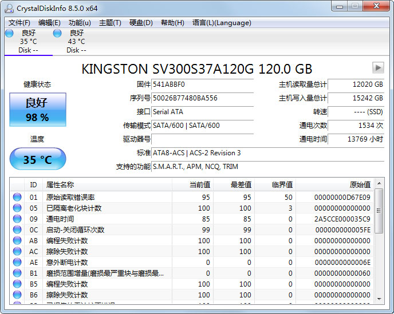Viewport: 394px width, 314px height.
Task: Click the 最差值 column header
Action: point(234,185)
